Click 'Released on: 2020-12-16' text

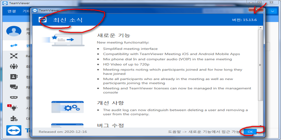tap(63, 132)
